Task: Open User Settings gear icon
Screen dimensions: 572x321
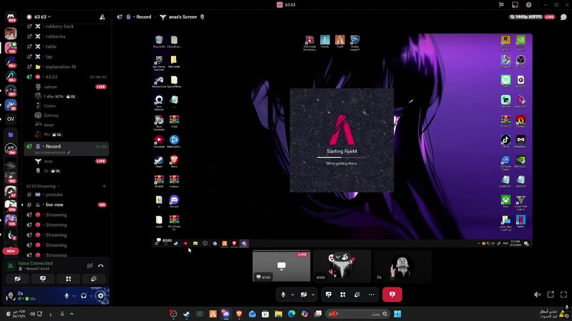Action: (101, 296)
